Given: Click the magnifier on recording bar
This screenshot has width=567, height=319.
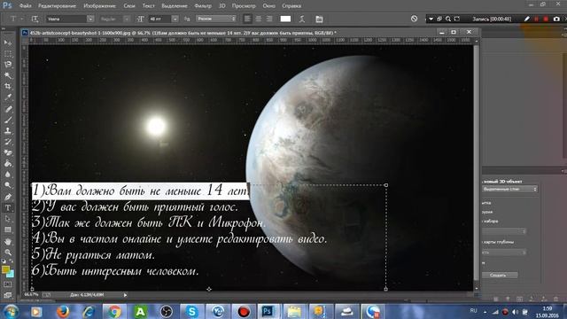Looking at the screenshot, I should (448, 19).
